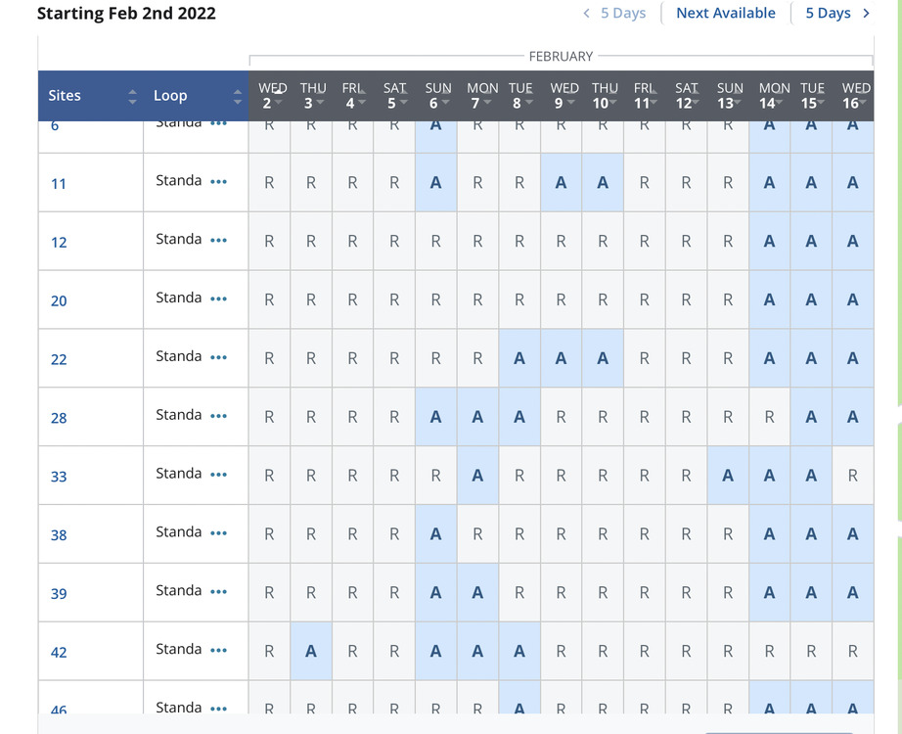Screen dimensions: 902x734
Task: Show more options for site 33
Action: pyautogui.click(x=218, y=476)
